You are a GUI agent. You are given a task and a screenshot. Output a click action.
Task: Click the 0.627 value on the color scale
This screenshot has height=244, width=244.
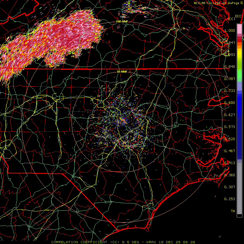click(x=230, y=115)
